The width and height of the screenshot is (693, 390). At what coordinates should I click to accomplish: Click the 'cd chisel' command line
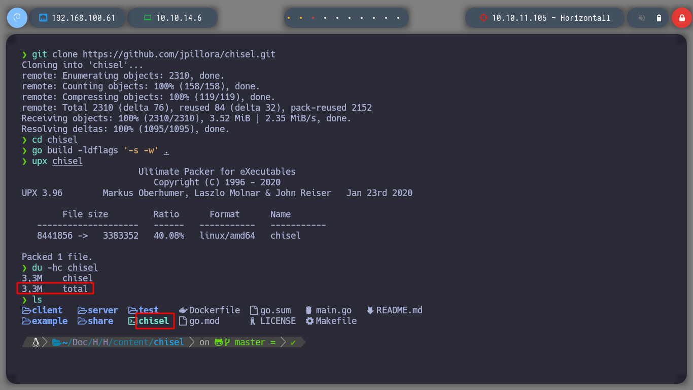click(50, 140)
